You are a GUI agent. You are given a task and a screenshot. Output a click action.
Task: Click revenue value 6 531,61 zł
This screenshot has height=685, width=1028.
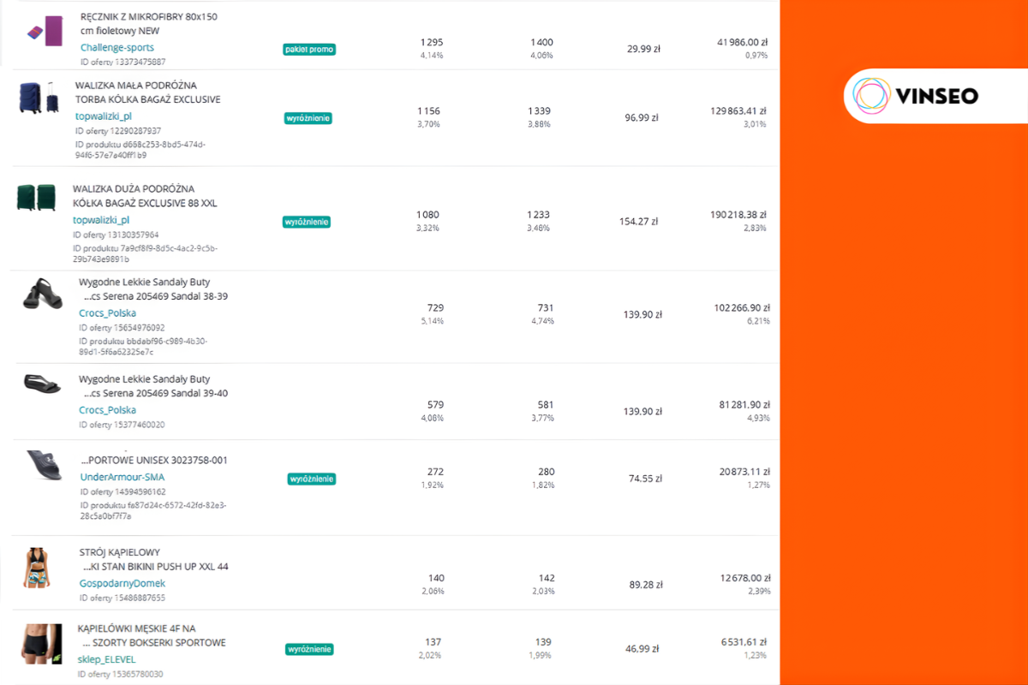tap(746, 641)
